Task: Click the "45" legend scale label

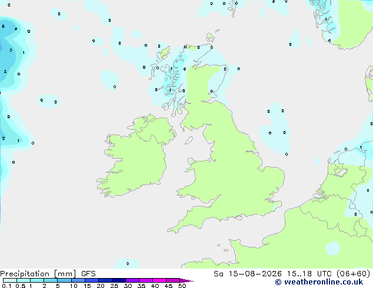Action: [168, 286]
